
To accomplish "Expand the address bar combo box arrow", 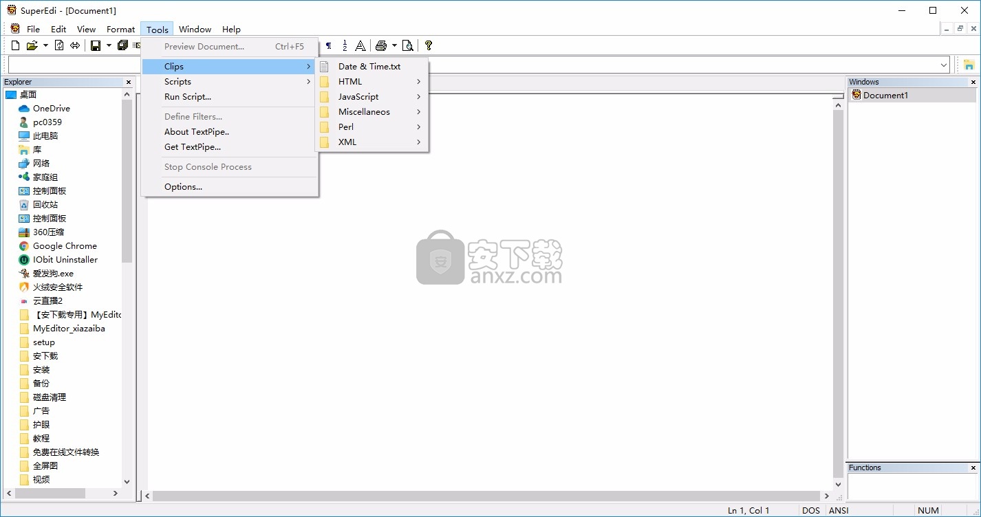I will point(944,65).
